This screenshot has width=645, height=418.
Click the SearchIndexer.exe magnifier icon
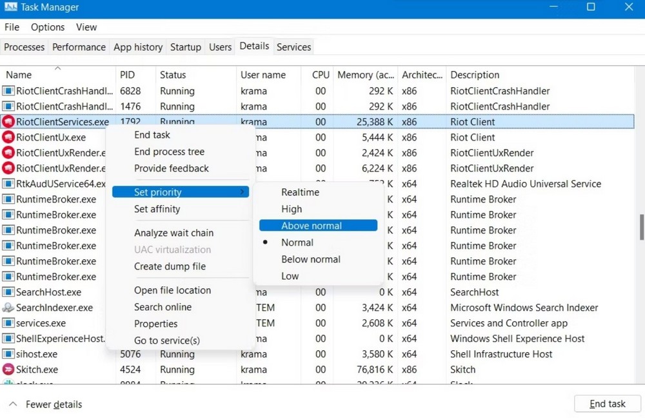click(8, 308)
